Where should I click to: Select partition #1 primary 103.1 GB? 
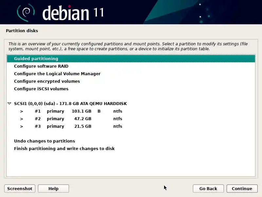point(131,111)
